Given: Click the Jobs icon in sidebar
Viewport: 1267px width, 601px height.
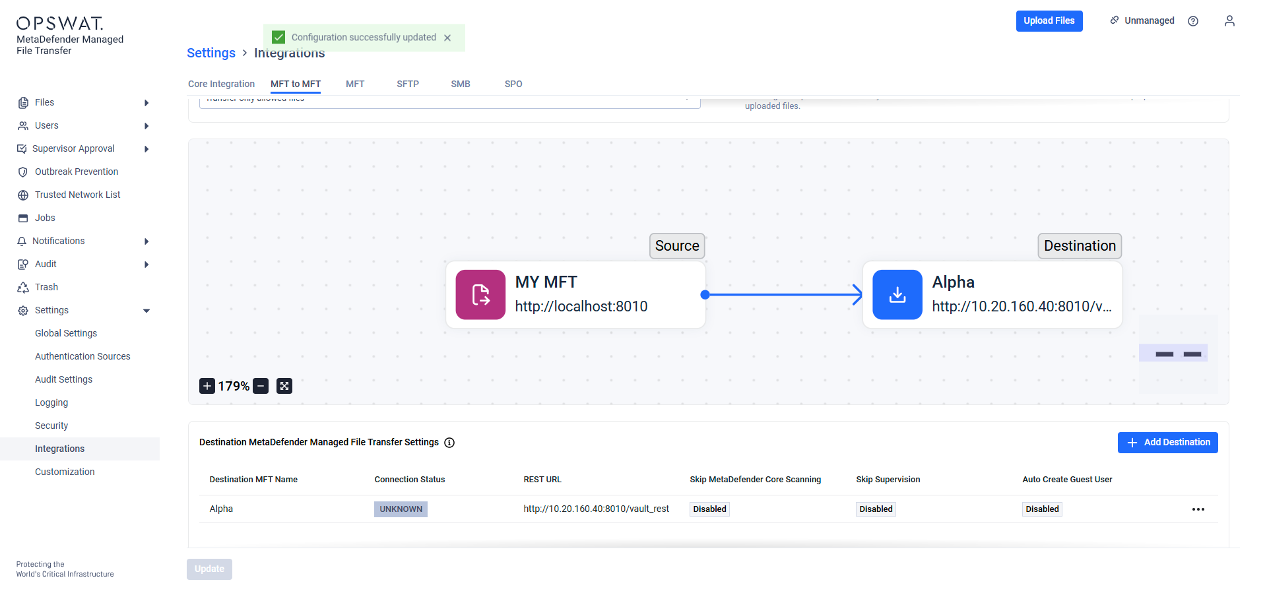Looking at the screenshot, I should (x=23, y=218).
